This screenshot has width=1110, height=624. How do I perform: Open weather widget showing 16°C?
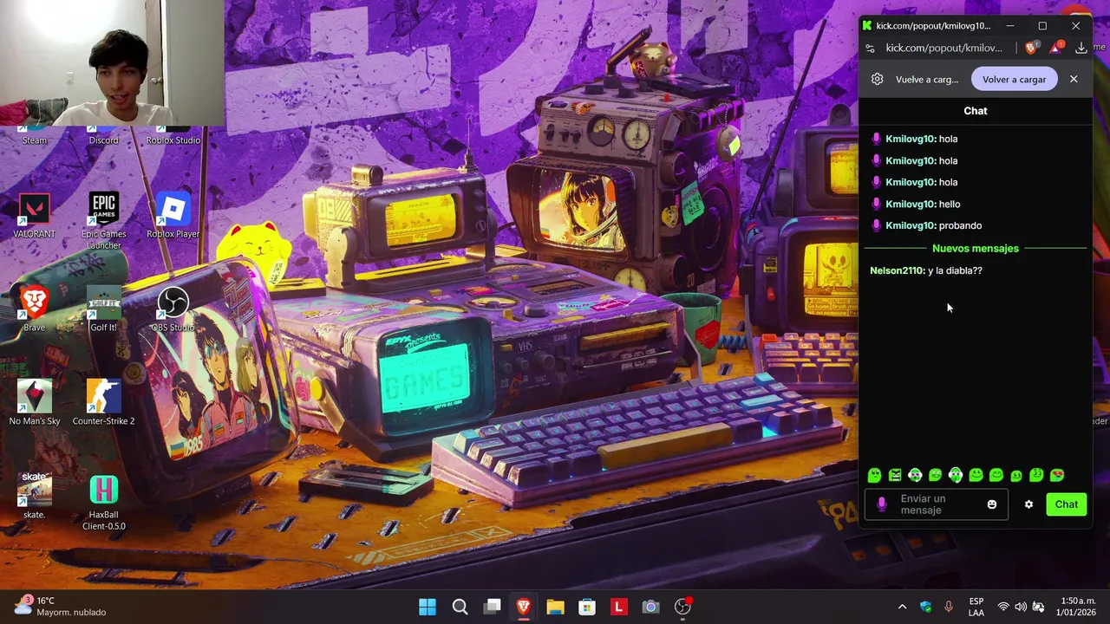(x=59, y=607)
